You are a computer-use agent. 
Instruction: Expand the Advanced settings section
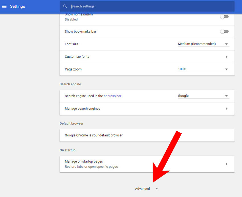[x=157, y=189]
